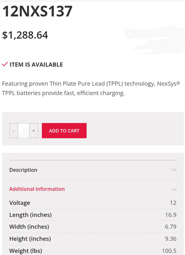Viewport: 185px width, 255px height.
Task: Decrease quantity with the minus button
Action: point(14,131)
